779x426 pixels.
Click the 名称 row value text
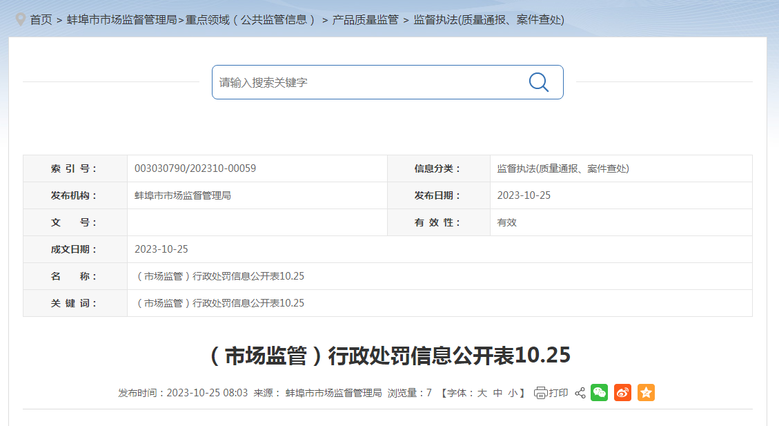(x=219, y=276)
